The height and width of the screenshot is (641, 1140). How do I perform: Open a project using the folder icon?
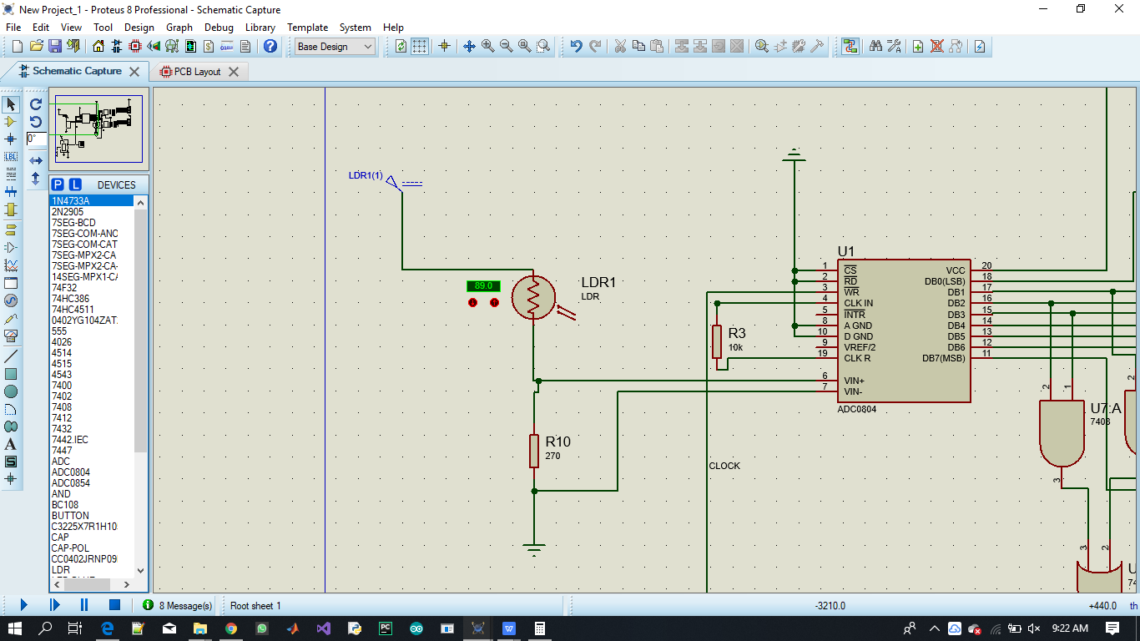click(37, 46)
